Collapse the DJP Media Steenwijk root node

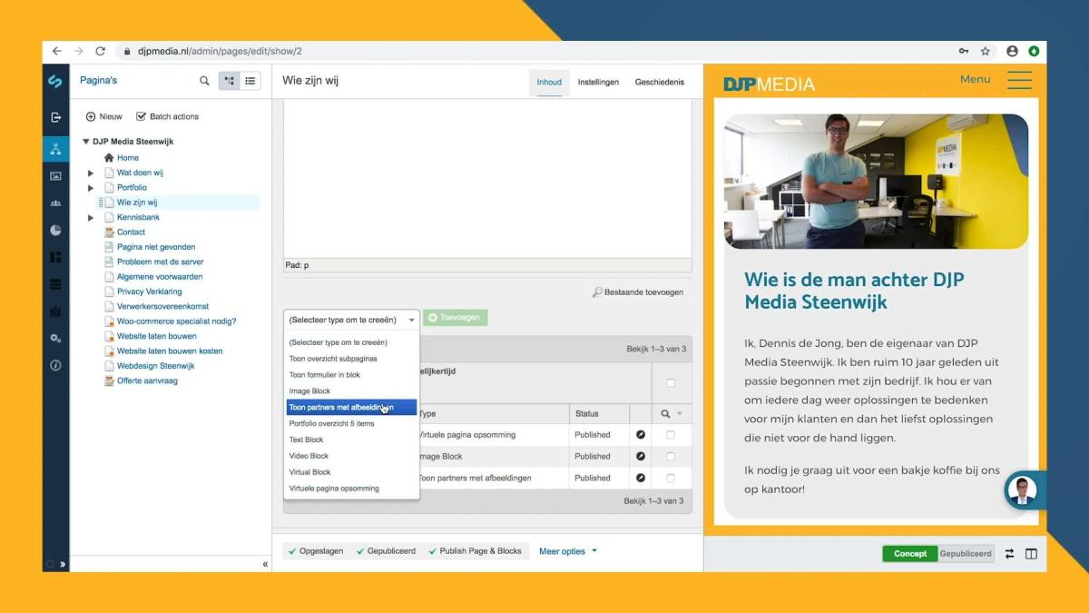pyautogui.click(x=86, y=142)
